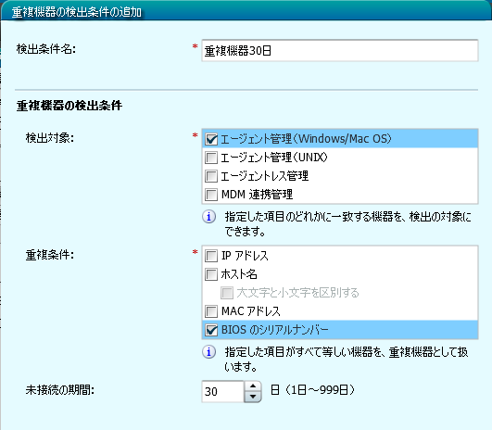
Task: Increase 未接続の期間 with up arrow
Action: tap(253, 386)
